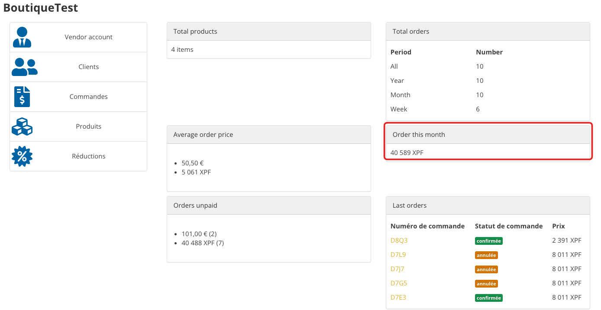The width and height of the screenshot is (601, 310).
Task: View order D7J7 details
Action: (x=397, y=269)
